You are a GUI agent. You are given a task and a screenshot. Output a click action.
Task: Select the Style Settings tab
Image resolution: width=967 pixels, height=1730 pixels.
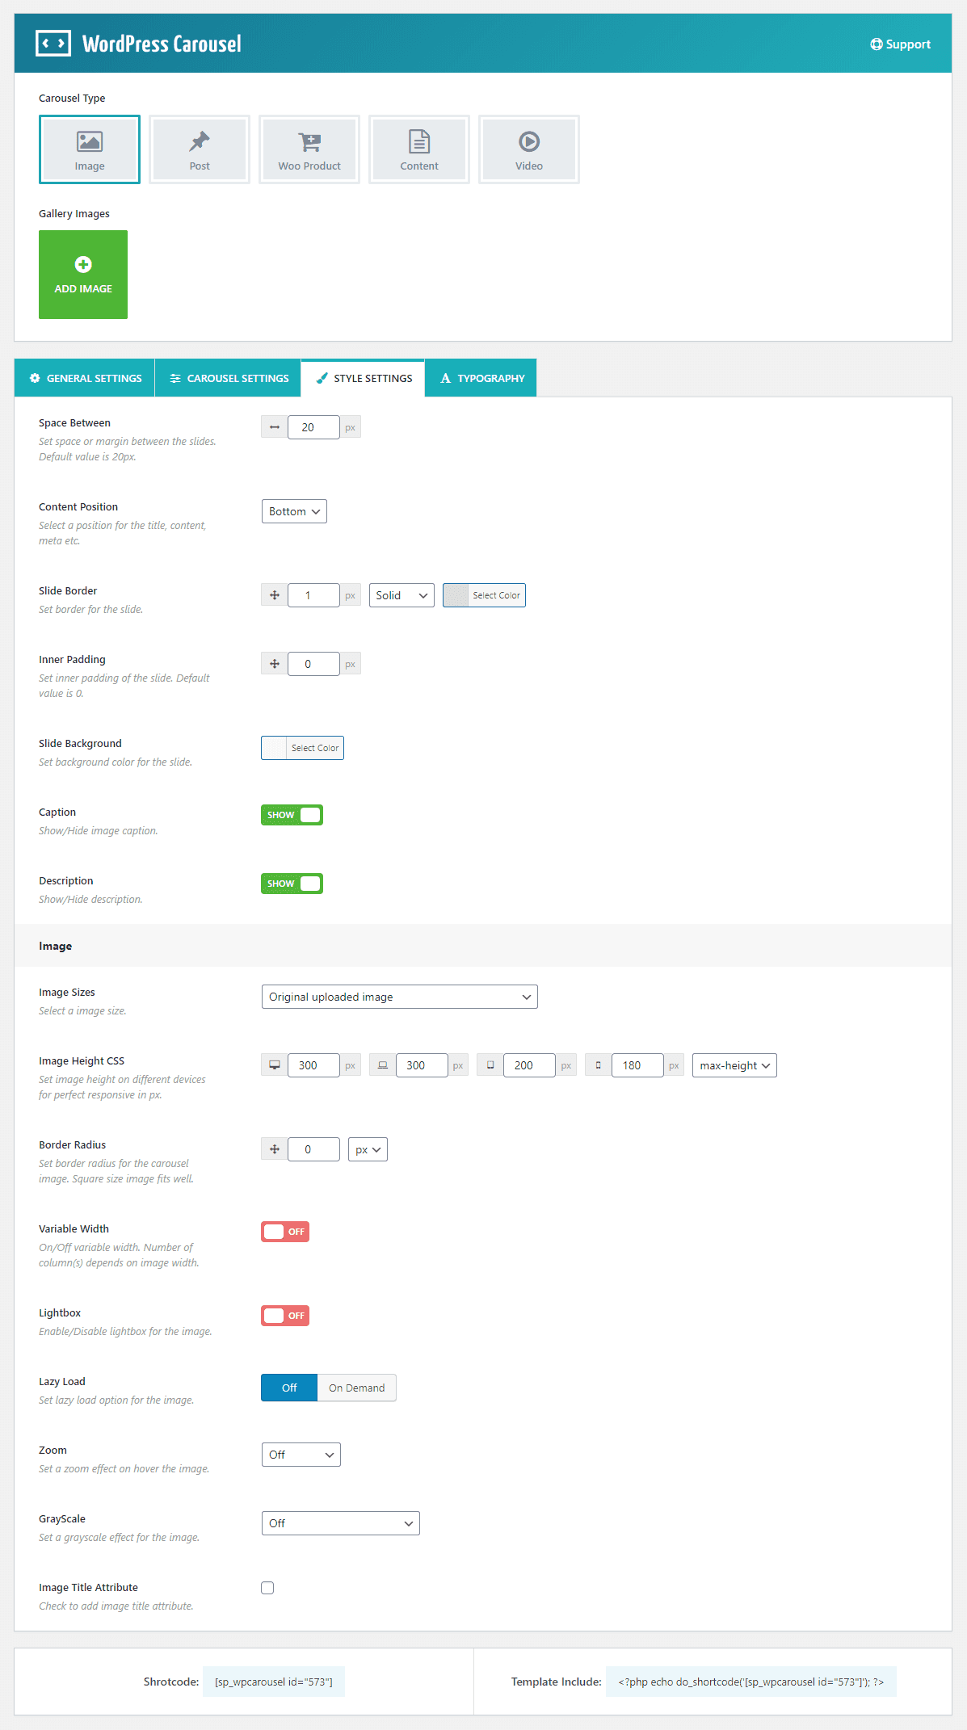point(364,378)
